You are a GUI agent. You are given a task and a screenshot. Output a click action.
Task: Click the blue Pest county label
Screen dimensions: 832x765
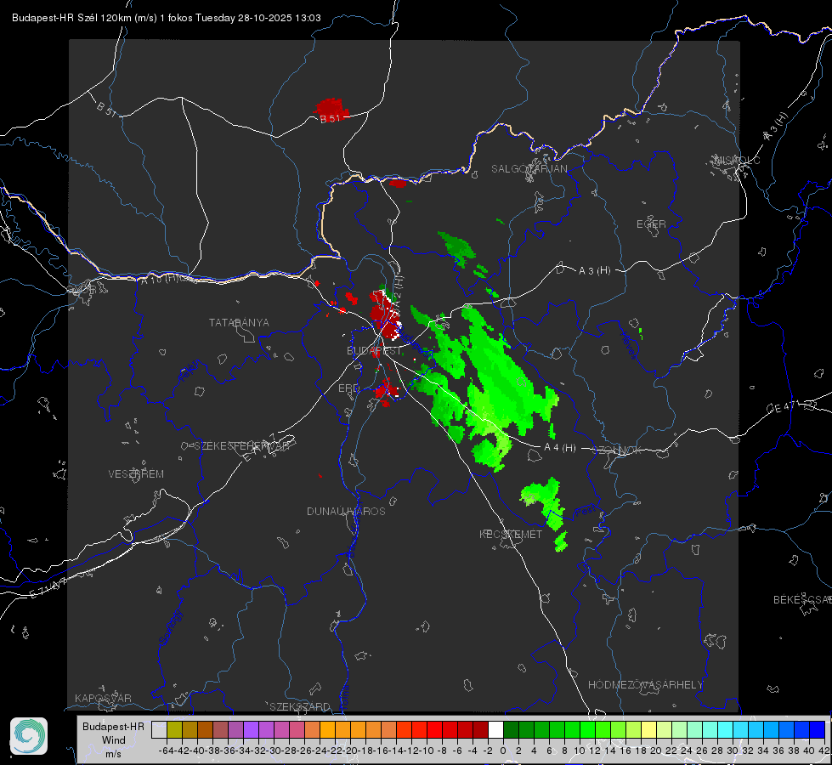(584, 511)
